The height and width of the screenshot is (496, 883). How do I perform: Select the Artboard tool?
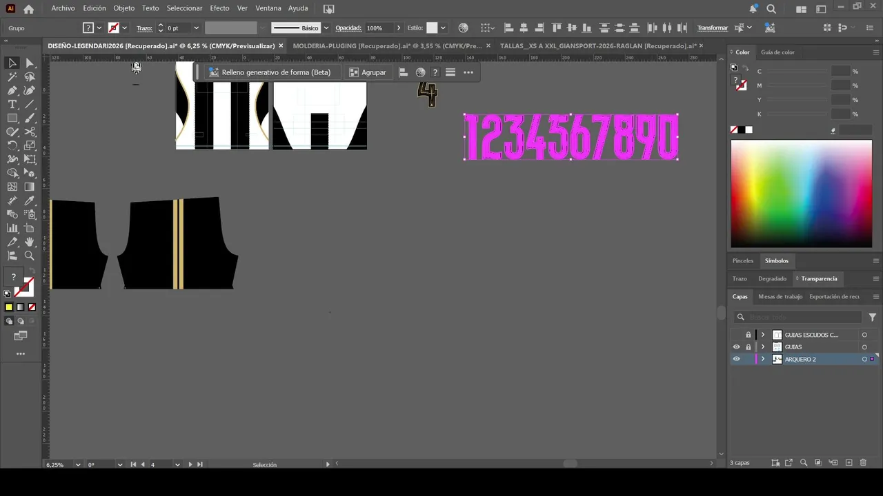tap(30, 228)
